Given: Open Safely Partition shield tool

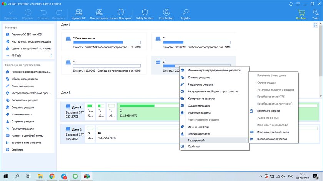Looking at the screenshot, I should tap(145, 14).
